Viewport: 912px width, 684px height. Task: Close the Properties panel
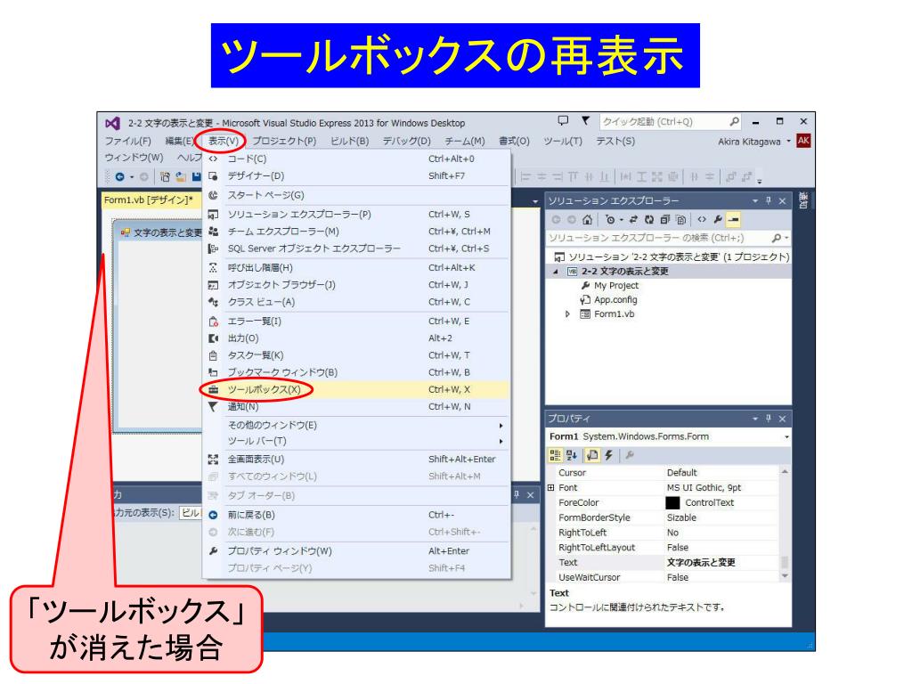[782, 419]
